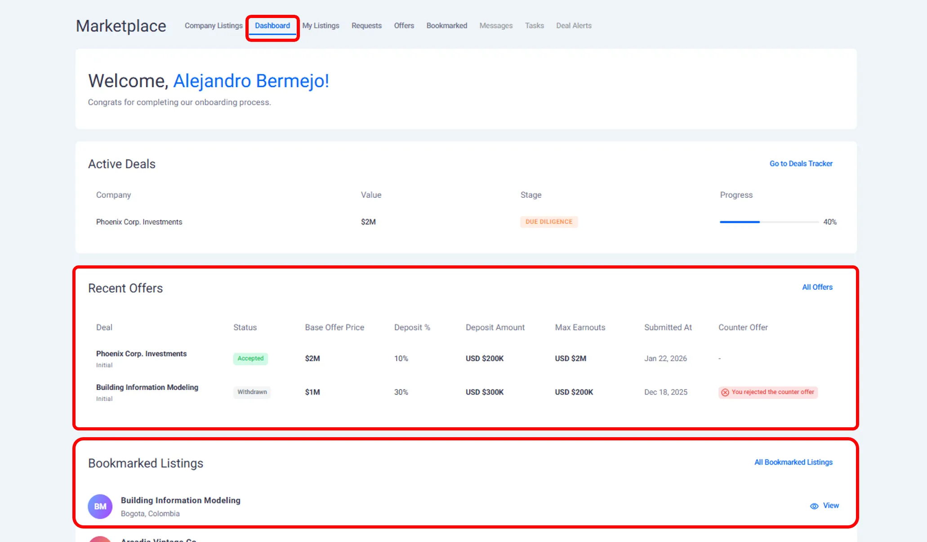Open the Bookmarked tab

pyautogui.click(x=446, y=26)
